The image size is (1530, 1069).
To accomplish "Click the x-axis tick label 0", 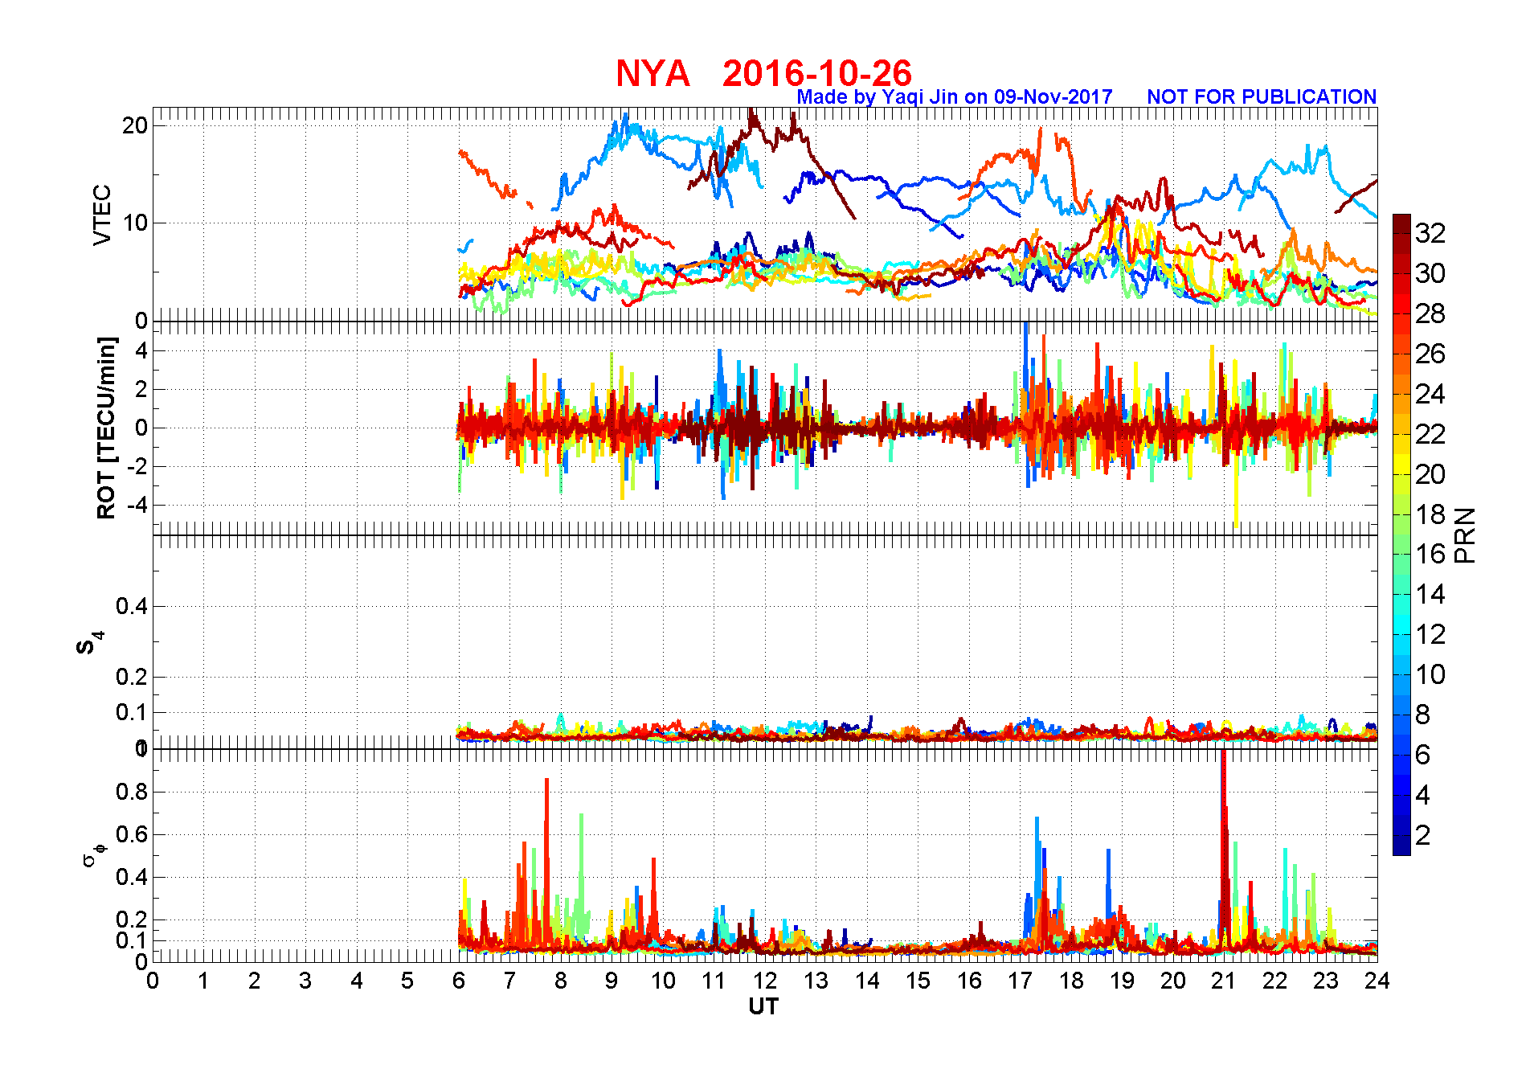I will (153, 981).
